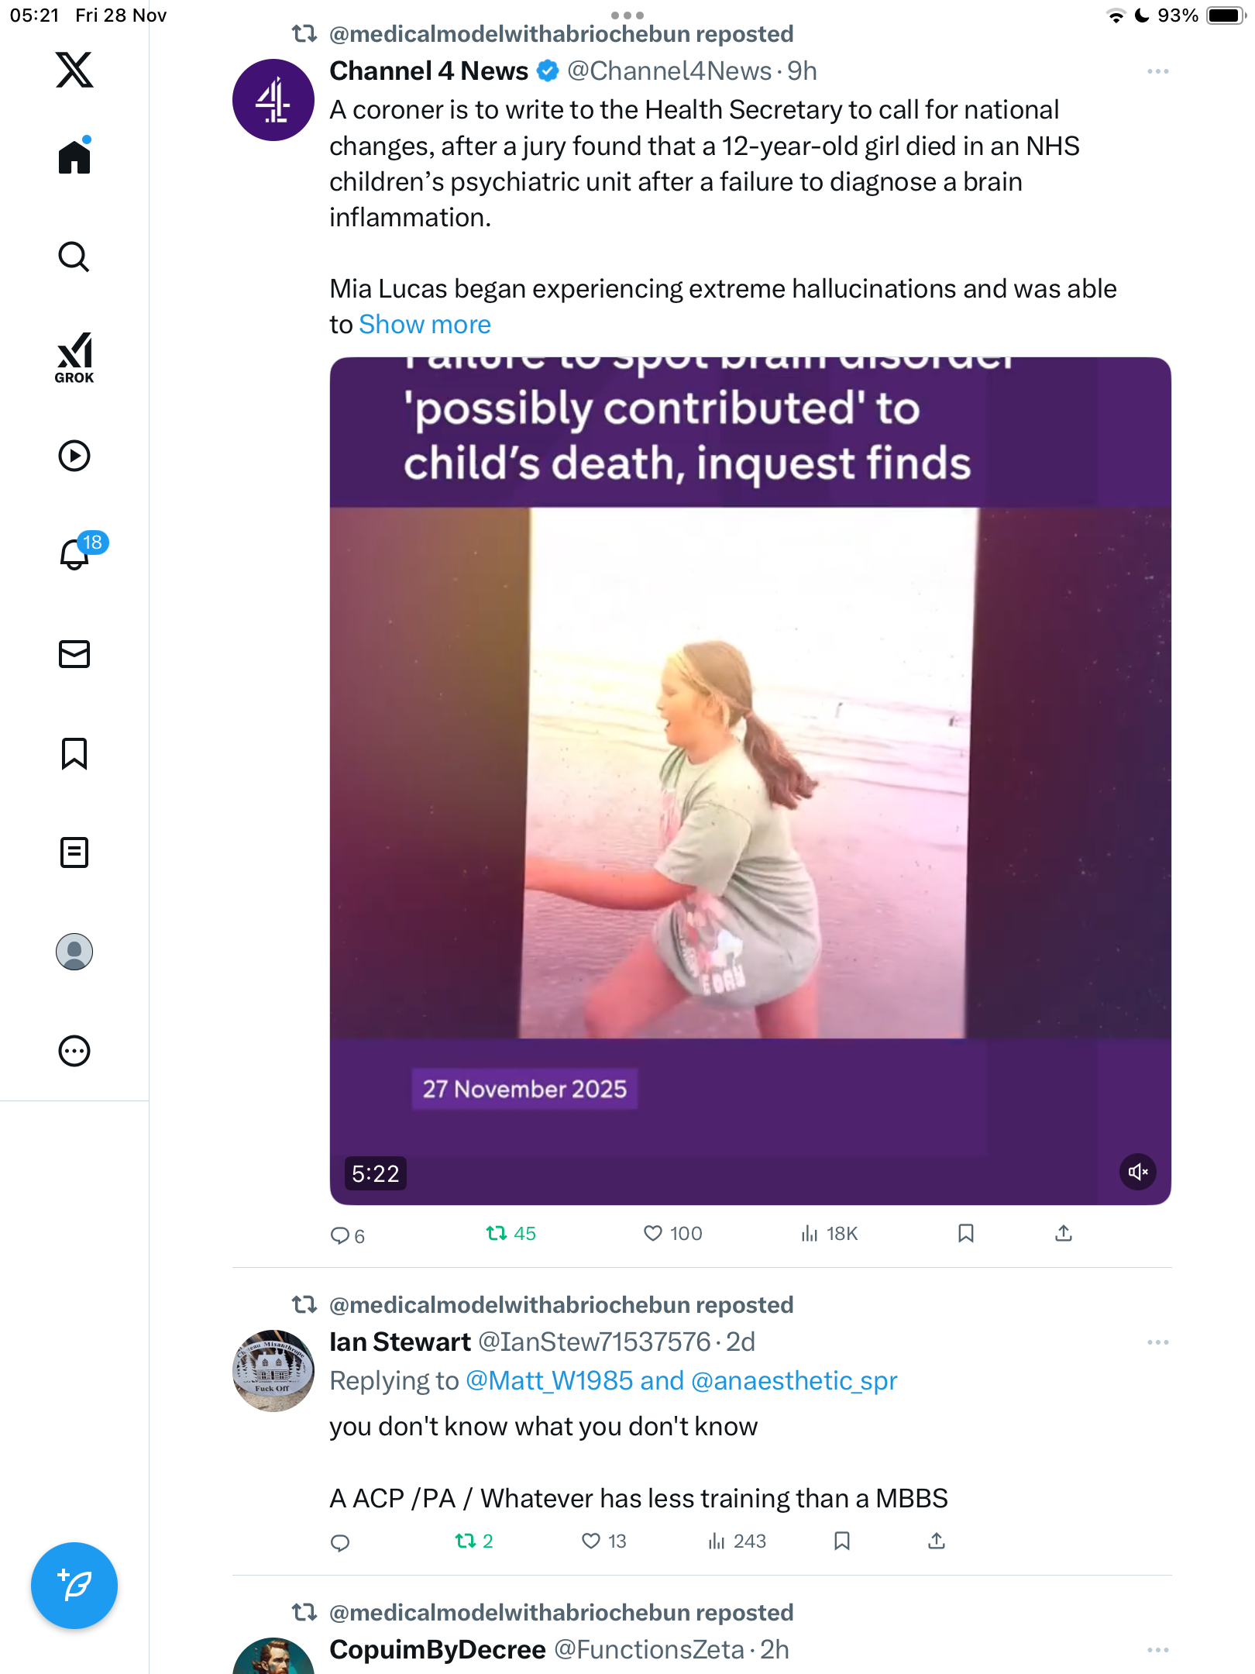Screen dimensions: 1255x1674
Task: Open more options on Ian Stewart post
Action: [1157, 1342]
